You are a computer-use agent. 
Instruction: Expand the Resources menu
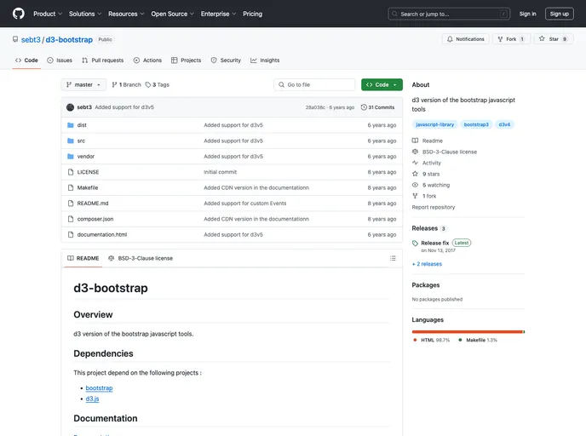click(126, 14)
